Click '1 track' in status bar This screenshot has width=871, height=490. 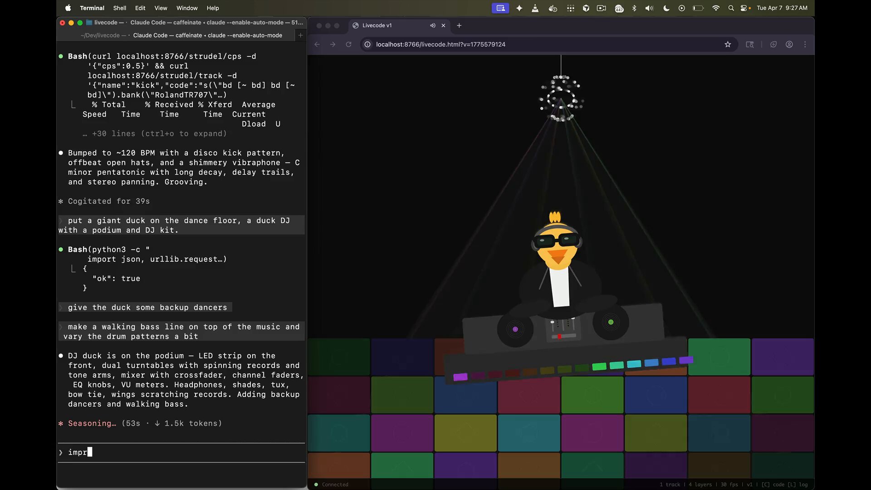[670, 485]
